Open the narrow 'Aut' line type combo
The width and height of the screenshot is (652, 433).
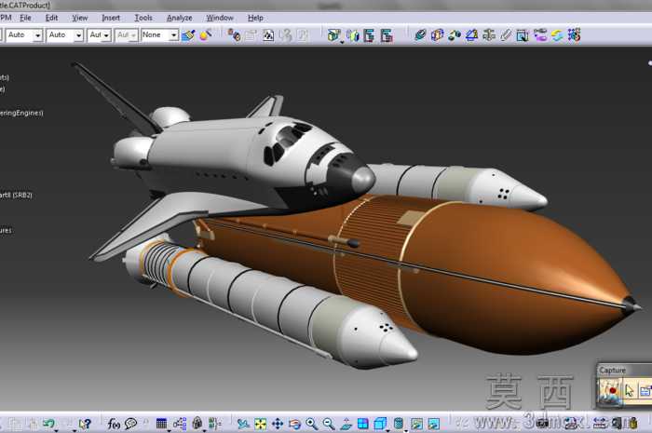(x=99, y=35)
